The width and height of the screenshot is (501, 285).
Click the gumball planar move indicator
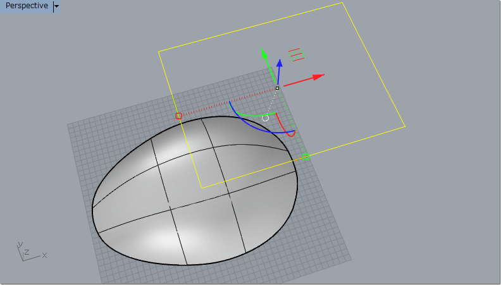pos(296,54)
